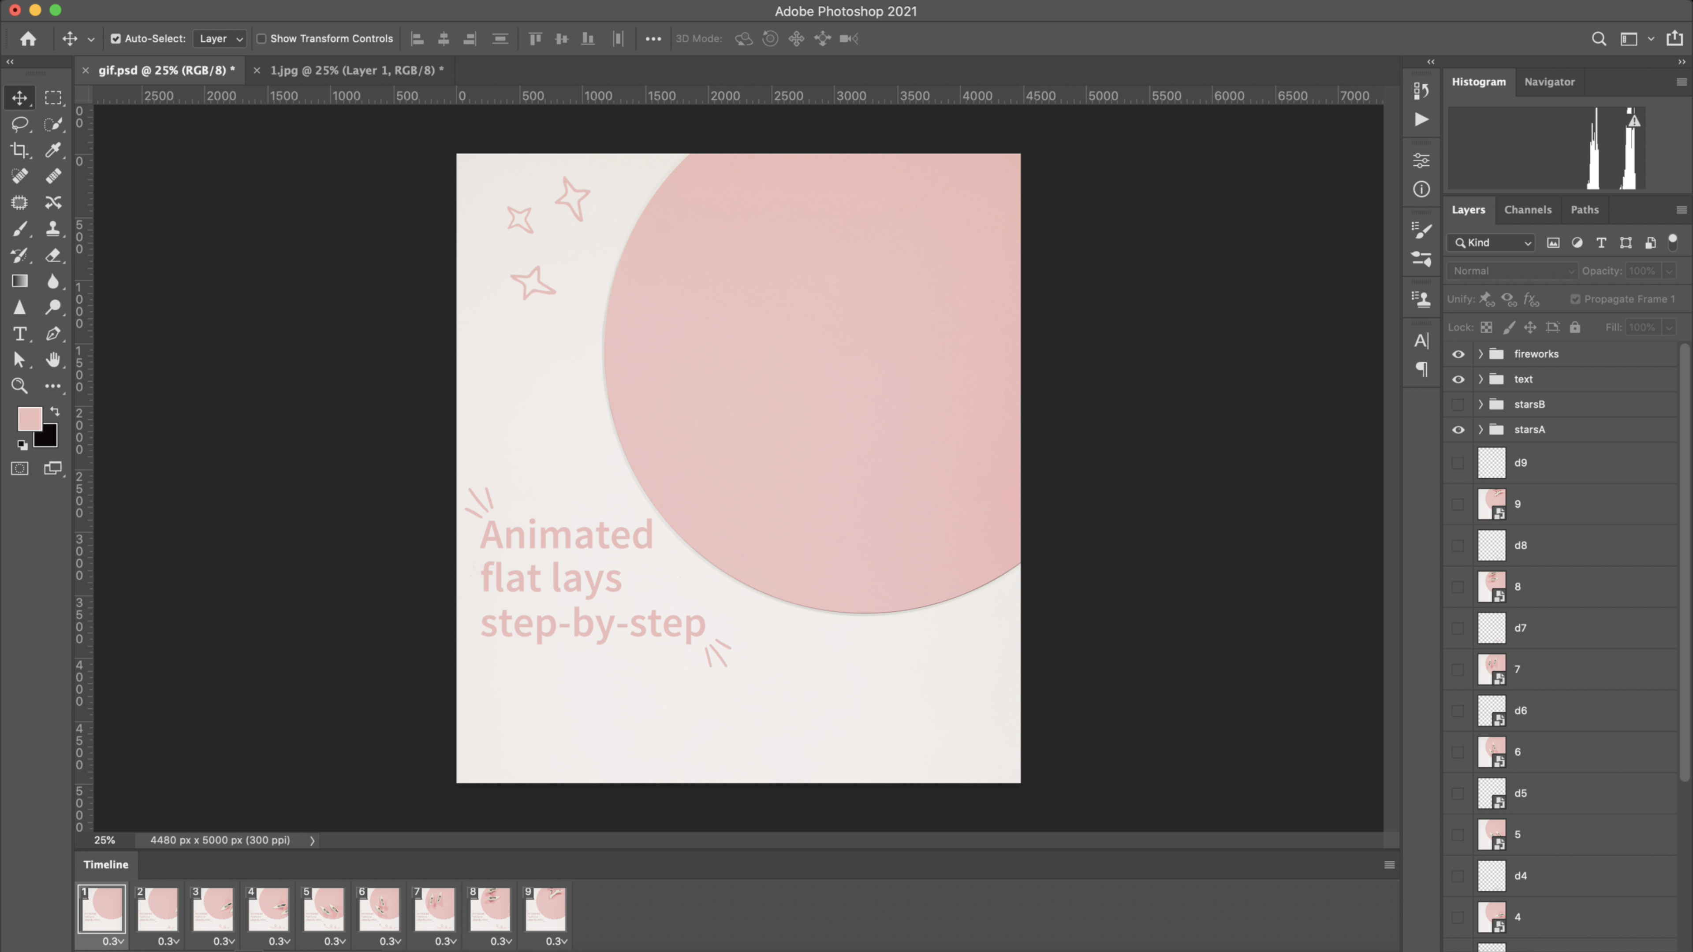Open frame 1 delay dropdown 0.3
The height and width of the screenshot is (952, 1693).
tap(113, 941)
